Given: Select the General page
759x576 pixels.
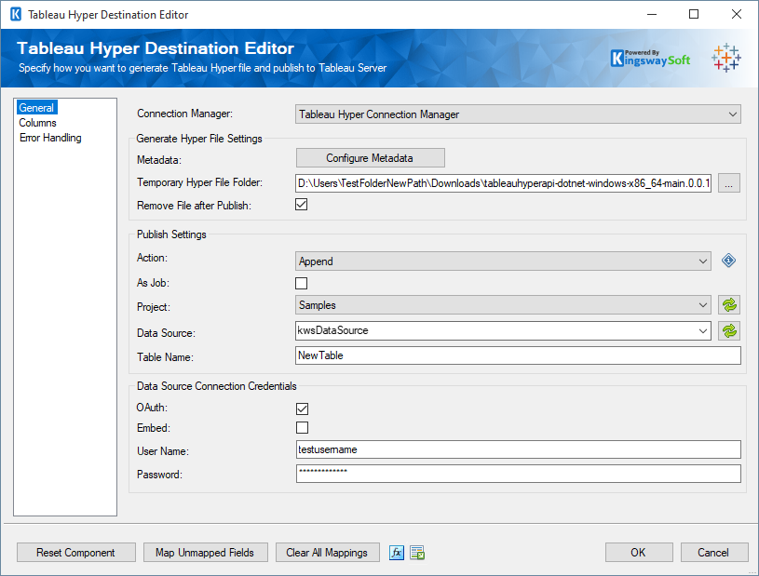Looking at the screenshot, I should point(36,107).
